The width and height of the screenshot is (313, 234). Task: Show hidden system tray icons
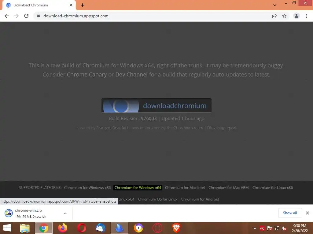coord(255,228)
